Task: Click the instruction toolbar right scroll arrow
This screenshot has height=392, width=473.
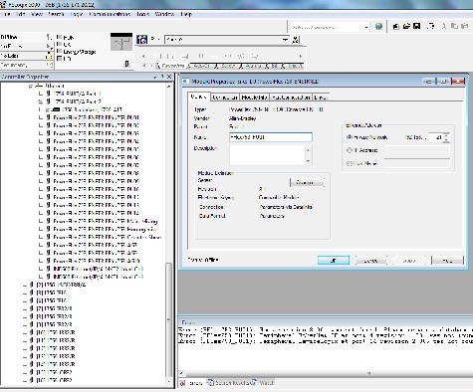Action: tap(301, 56)
